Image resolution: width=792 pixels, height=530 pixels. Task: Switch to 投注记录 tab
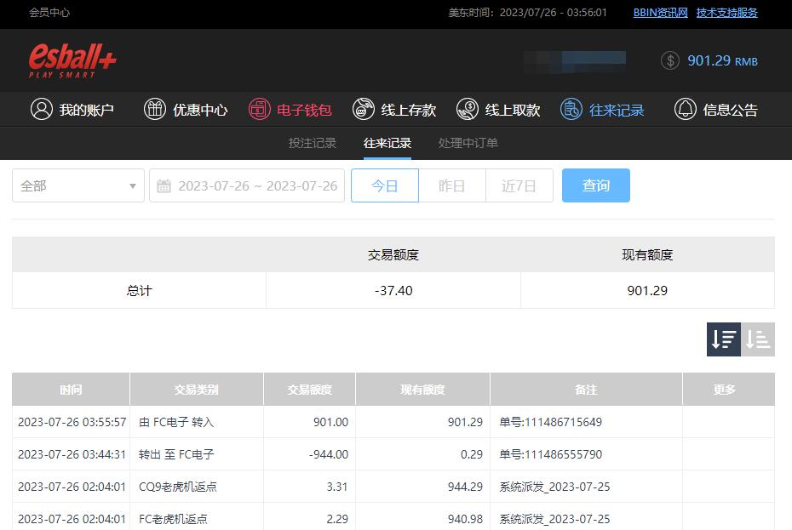313,144
